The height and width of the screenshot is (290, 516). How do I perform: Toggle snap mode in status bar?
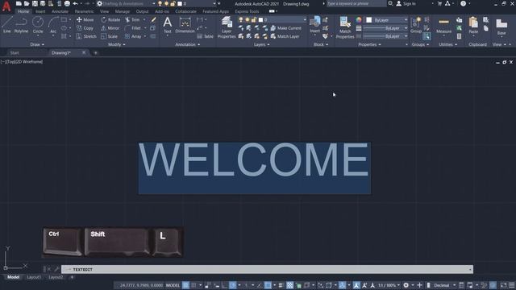[193, 285]
